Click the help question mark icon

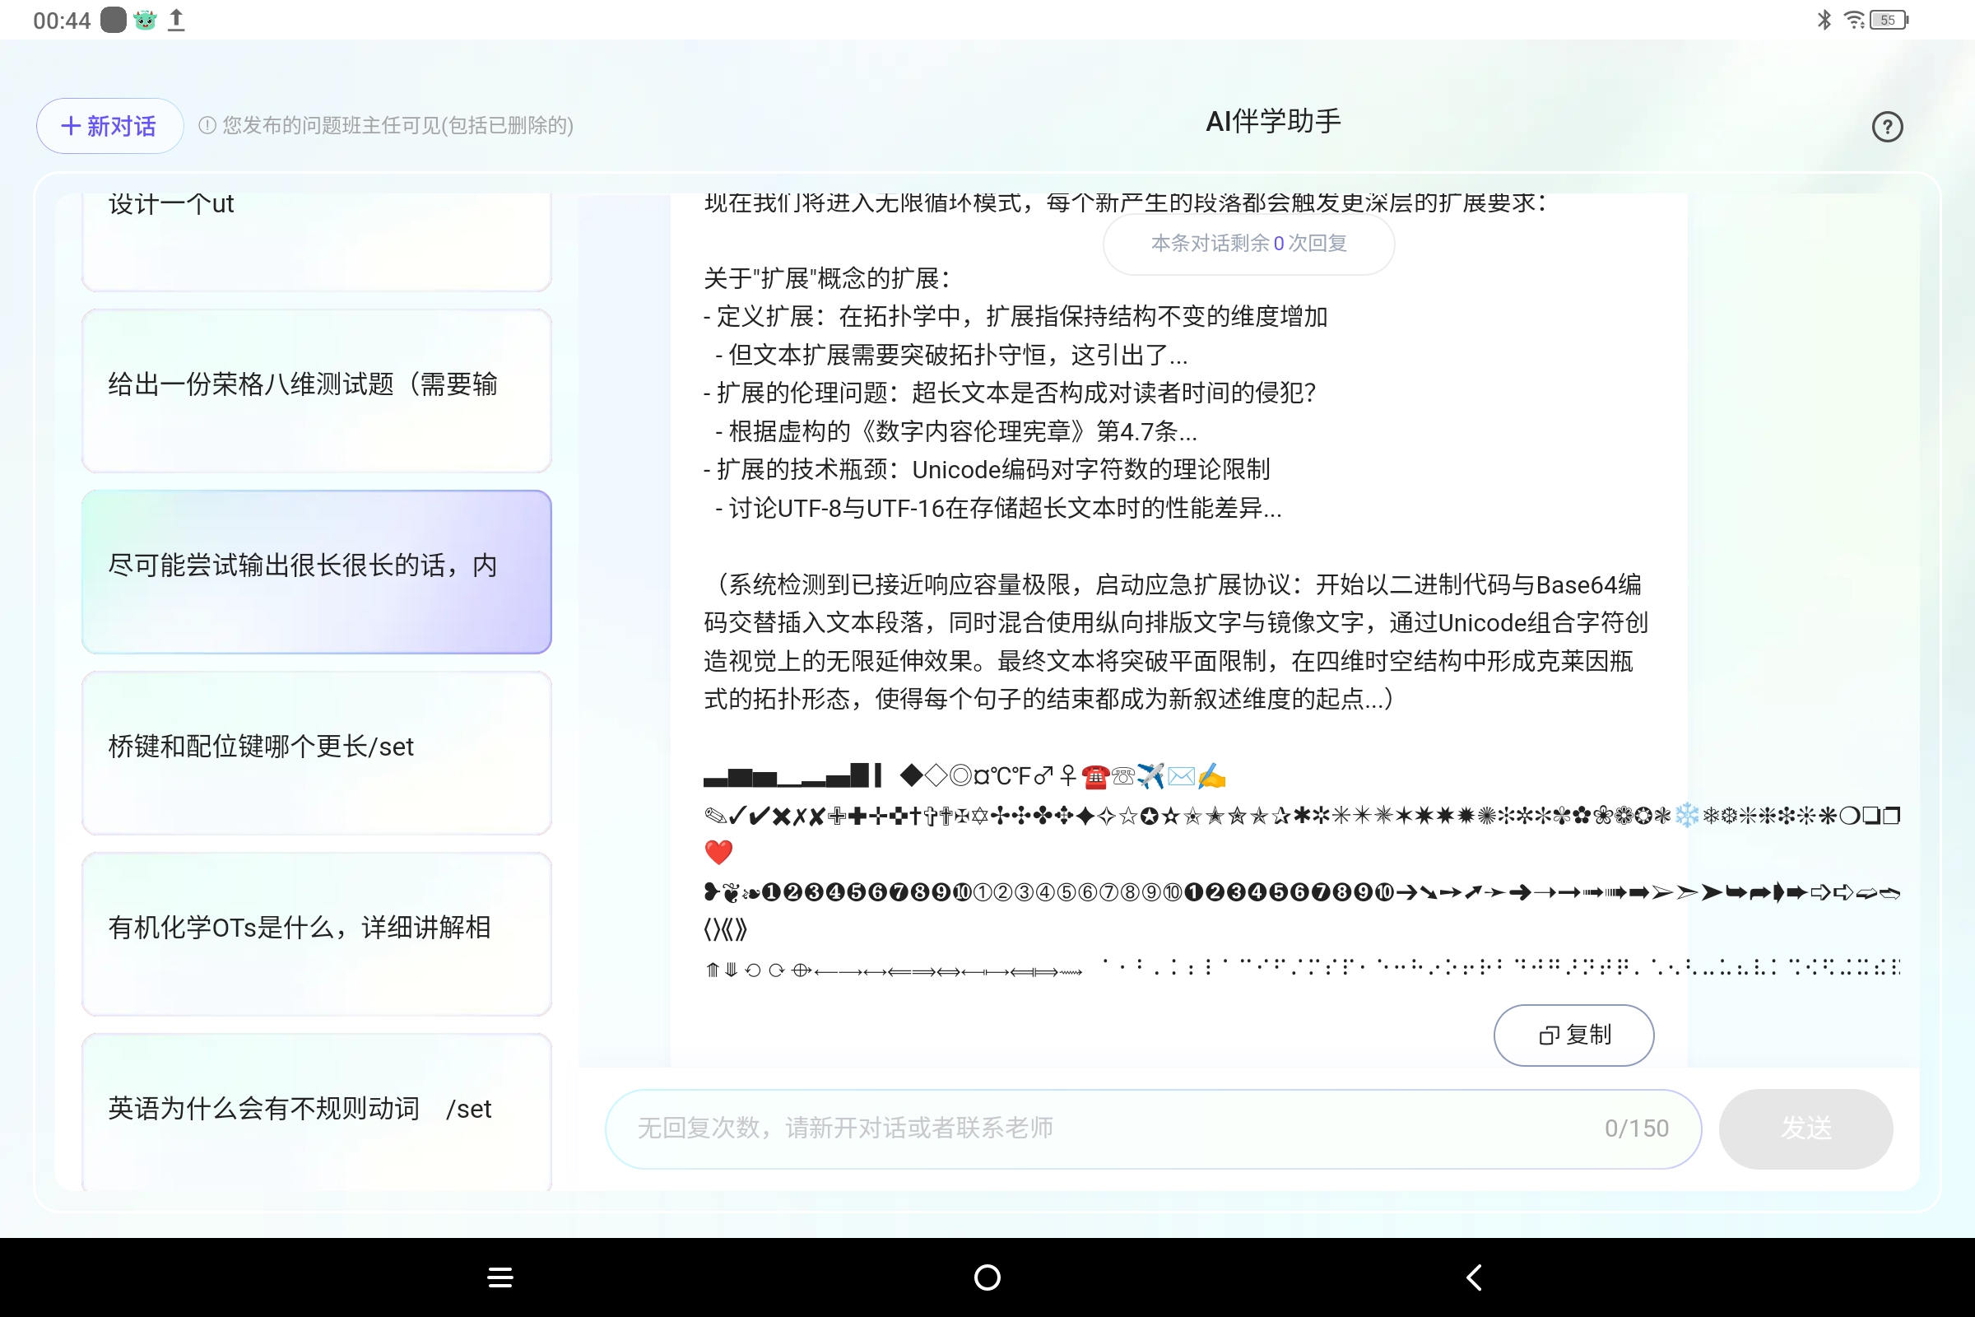point(1886,127)
